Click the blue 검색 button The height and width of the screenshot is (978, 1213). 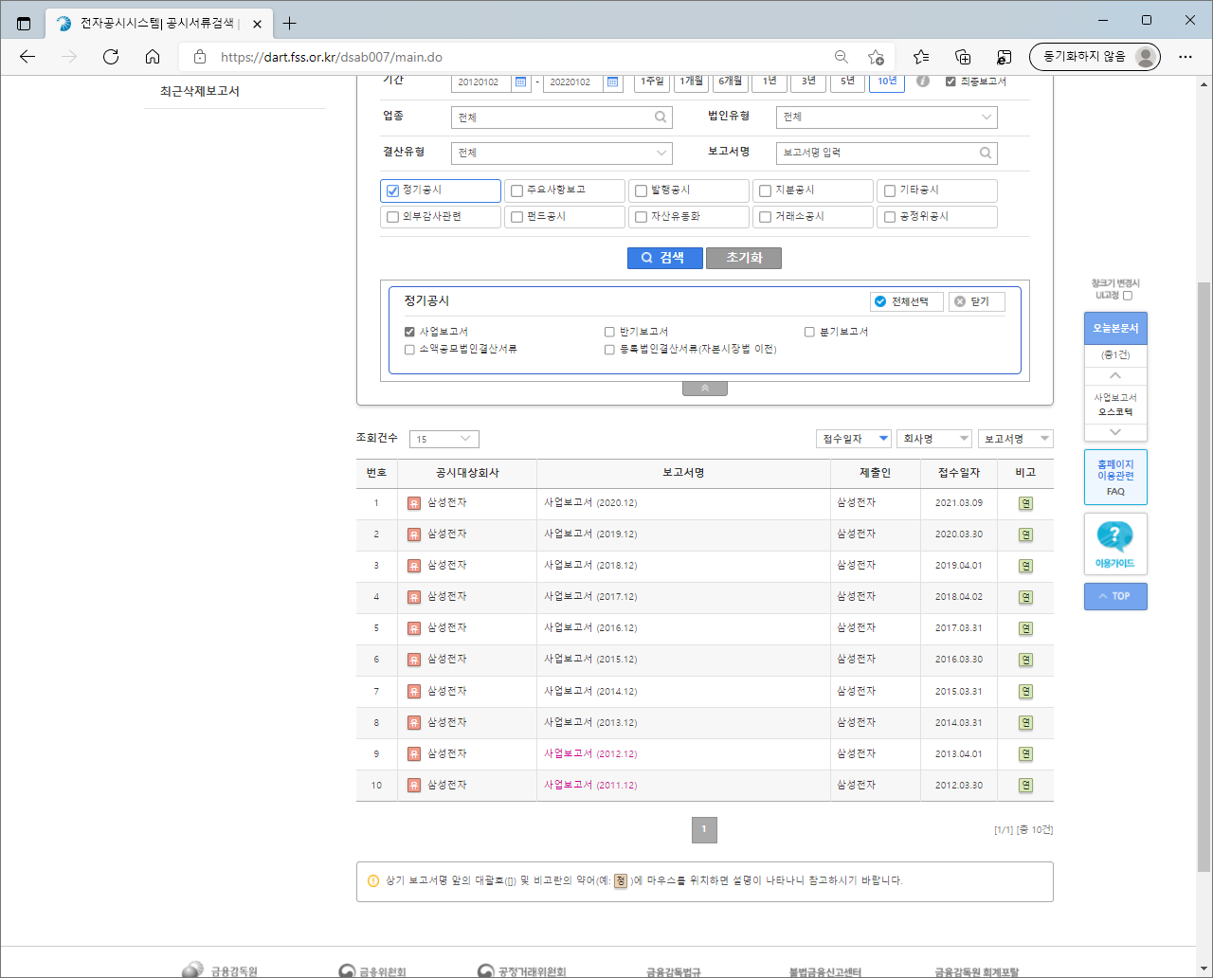point(664,258)
